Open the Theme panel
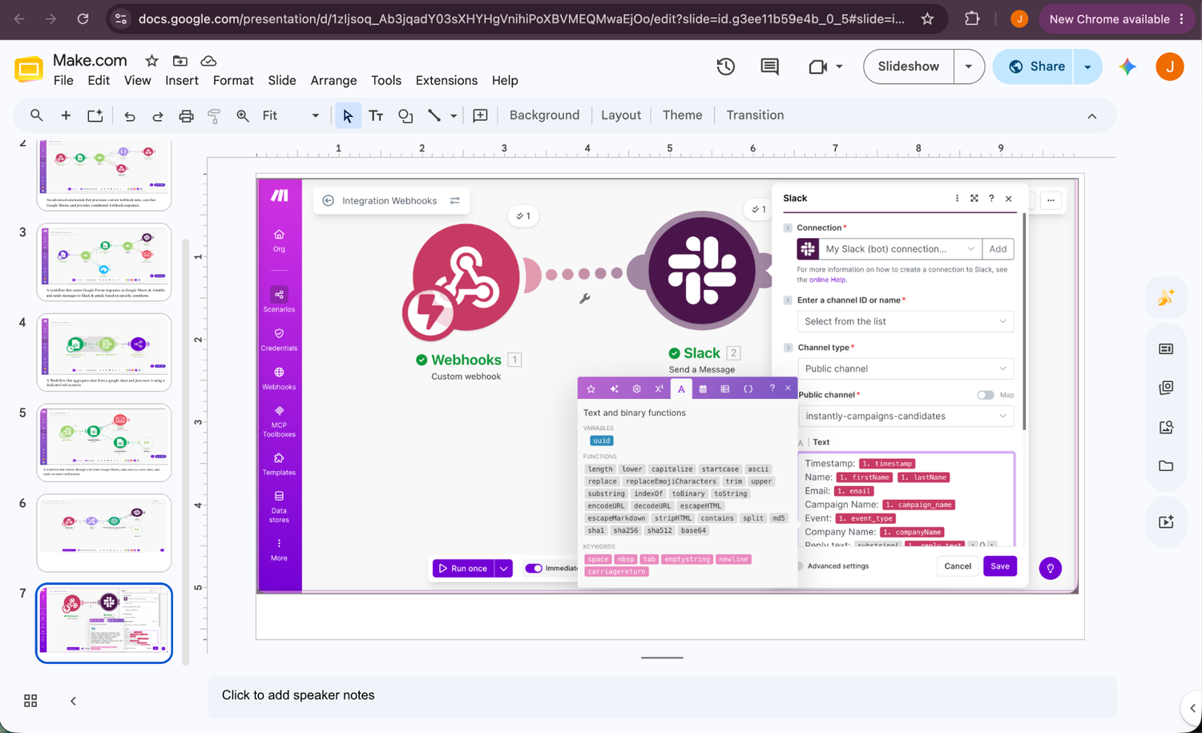Image resolution: width=1202 pixels, height=733 pixels. 682,115
